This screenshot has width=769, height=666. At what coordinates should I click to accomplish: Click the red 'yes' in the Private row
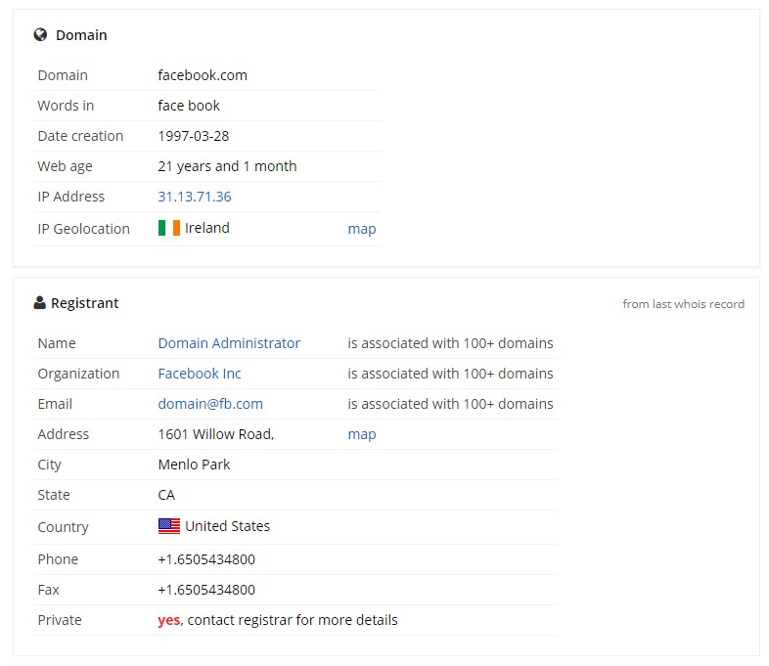click(168, 620)
